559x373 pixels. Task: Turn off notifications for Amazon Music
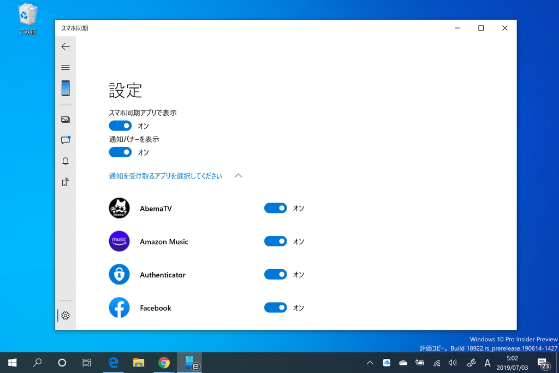[x=276, y=241]
